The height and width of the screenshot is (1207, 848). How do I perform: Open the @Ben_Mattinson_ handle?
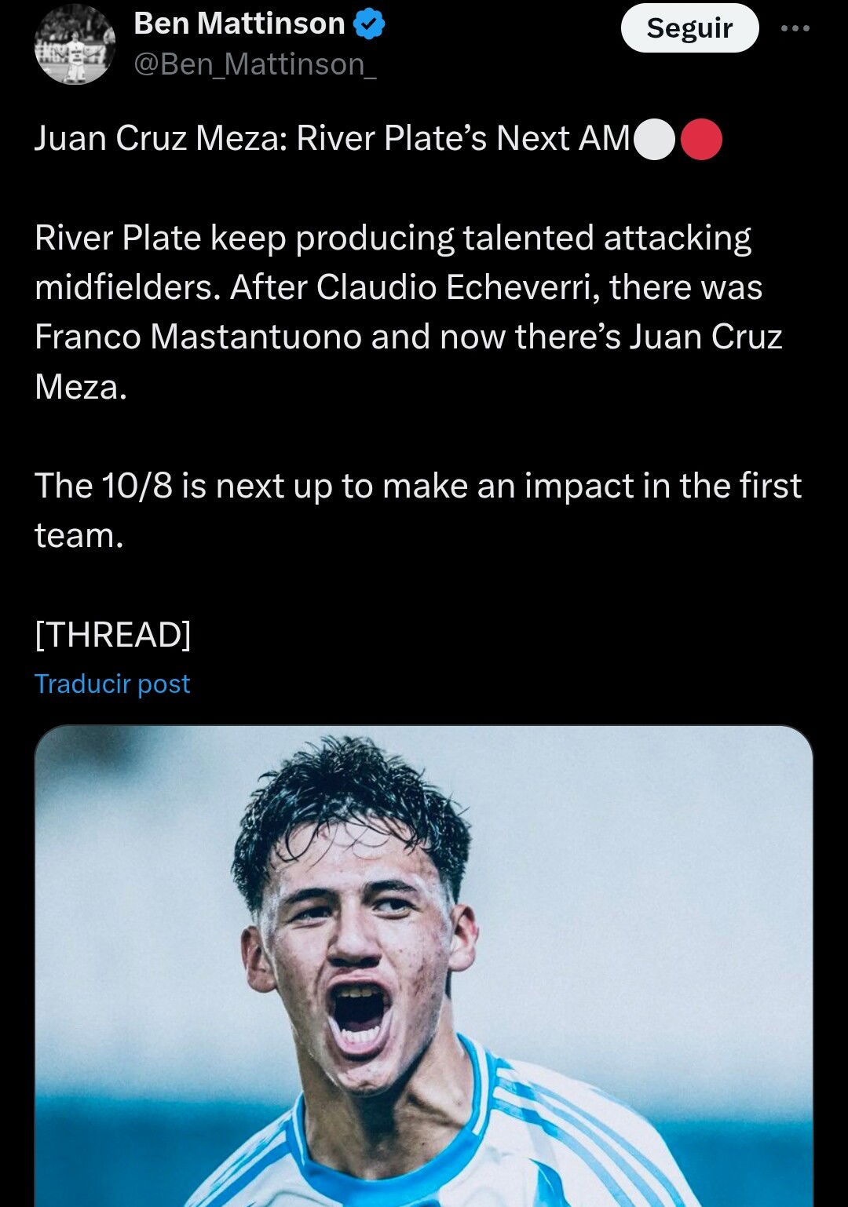(255, 64)
